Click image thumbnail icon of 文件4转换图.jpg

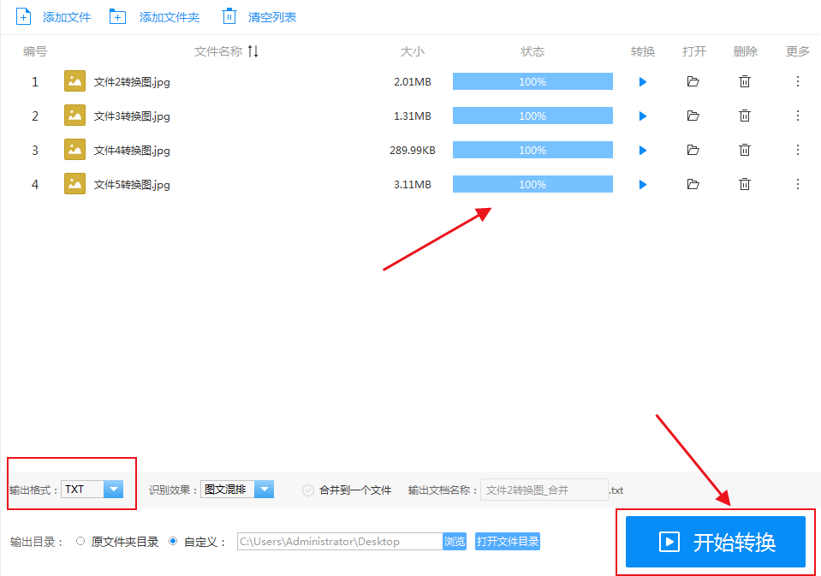pyautogui.click(x=74, y=150)
